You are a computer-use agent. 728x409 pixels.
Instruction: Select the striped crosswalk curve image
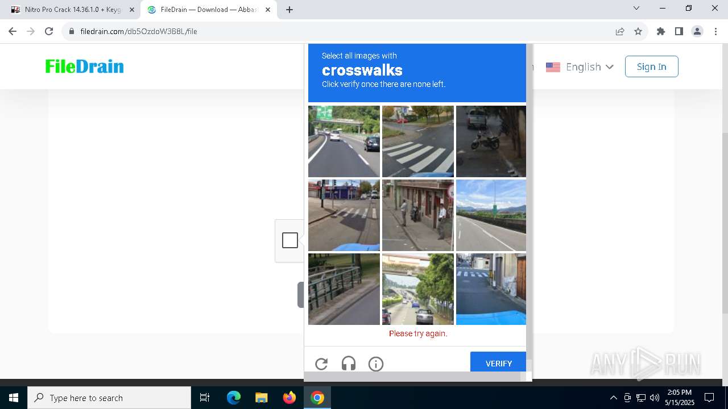pyautogui.click(x=418, y=141)
